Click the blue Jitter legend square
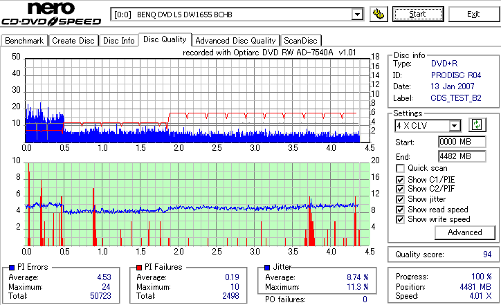Viewport: 501px width, 305px height. point(267,268)
